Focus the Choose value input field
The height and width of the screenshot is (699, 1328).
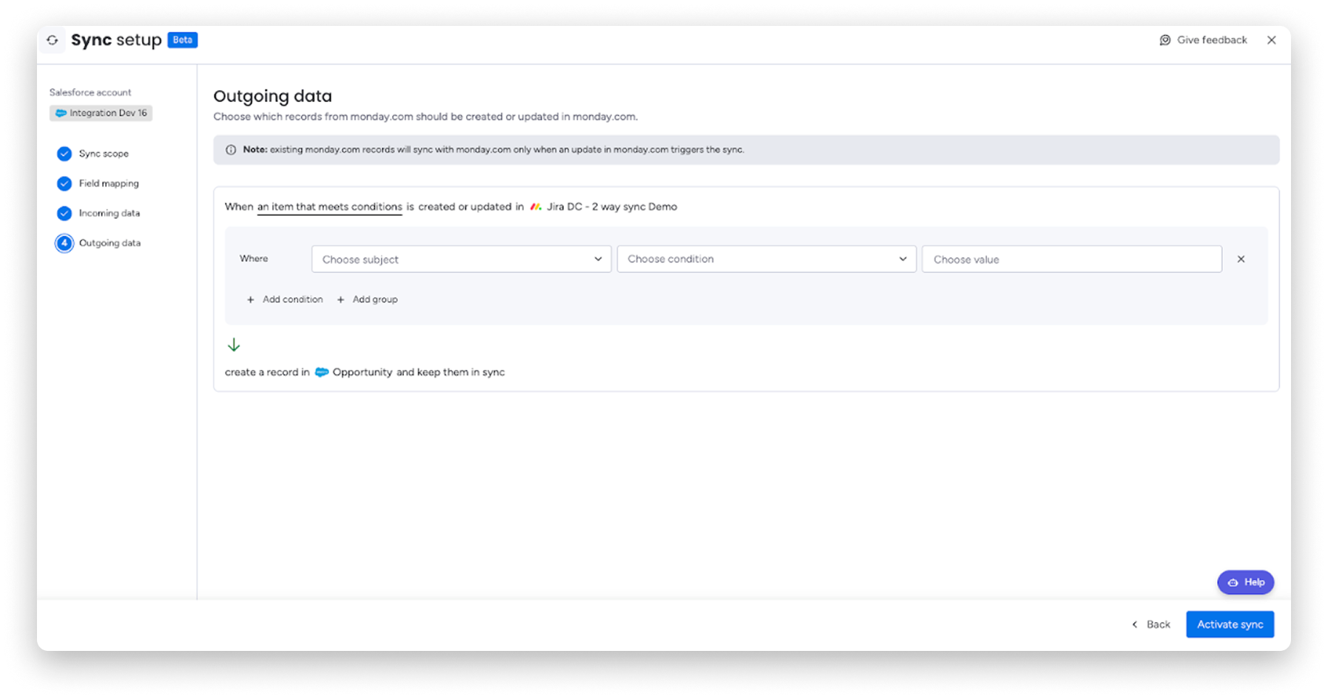[x=1071, y=259]
